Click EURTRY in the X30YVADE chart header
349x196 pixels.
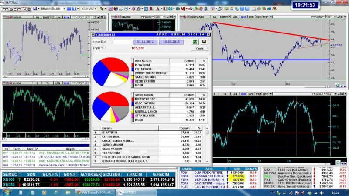click(x=225, y=17)
